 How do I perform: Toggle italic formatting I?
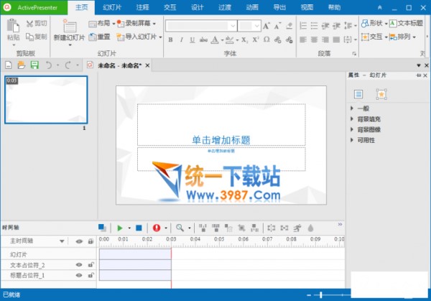pyautogui.click(x=182, y=40)
